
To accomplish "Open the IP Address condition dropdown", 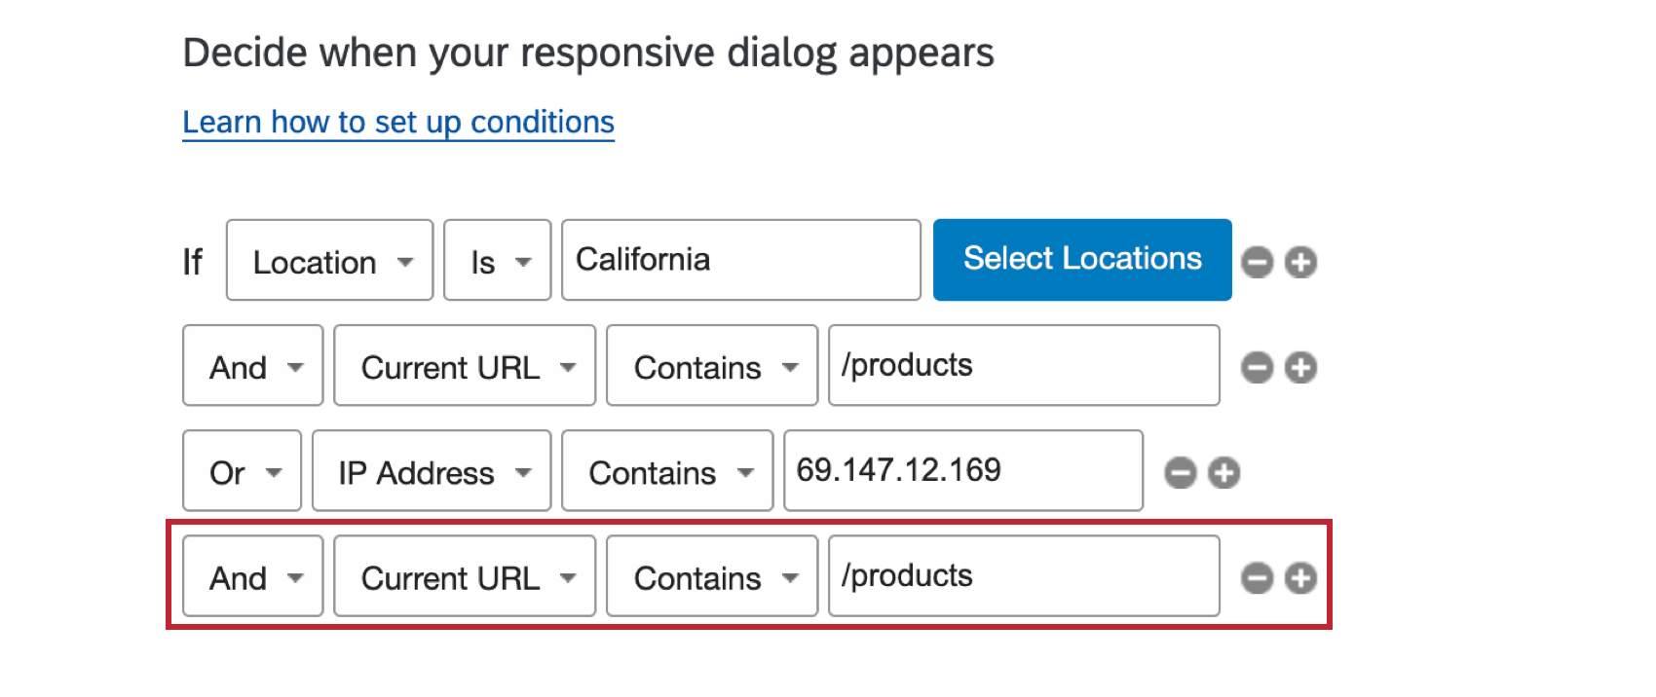I will (431, 472).
